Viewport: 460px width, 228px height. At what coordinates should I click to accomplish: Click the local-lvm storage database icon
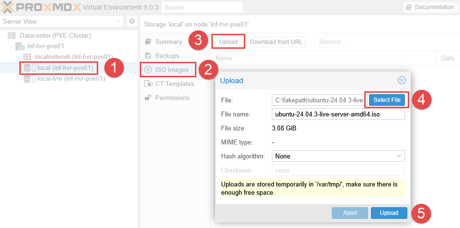(28, 78)
